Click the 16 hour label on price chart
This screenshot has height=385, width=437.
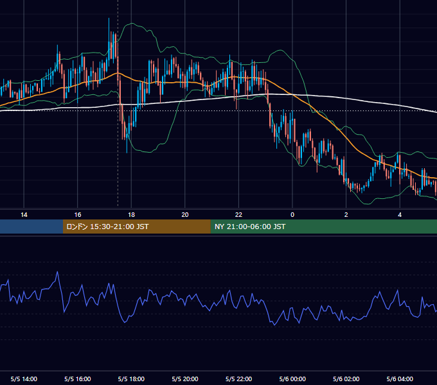pos(78,215)
